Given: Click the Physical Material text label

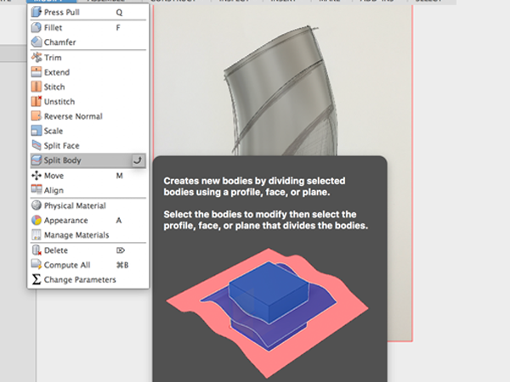Looking at the screenshot, I should pyautogui.click(x=75, y=205).
